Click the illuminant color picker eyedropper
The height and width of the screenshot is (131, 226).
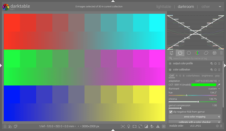(x=219, y=85)
